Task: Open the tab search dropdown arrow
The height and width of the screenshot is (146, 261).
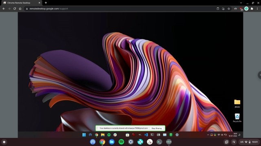Action: pyautogui.click(x=241, y=3)
